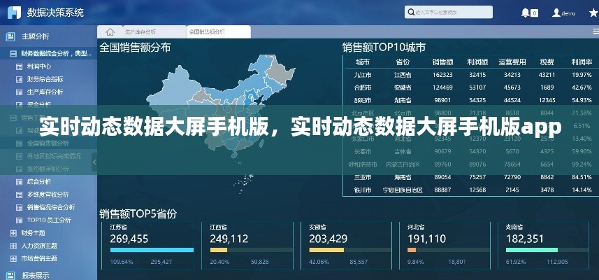Click the 江苏省 blue progress bar
Viewport: 599px width, 280px height.
152,250
